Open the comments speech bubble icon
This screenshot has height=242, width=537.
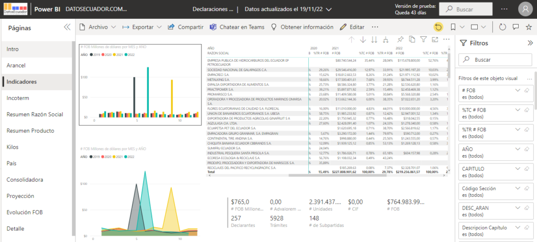click(x=515, y=27)
